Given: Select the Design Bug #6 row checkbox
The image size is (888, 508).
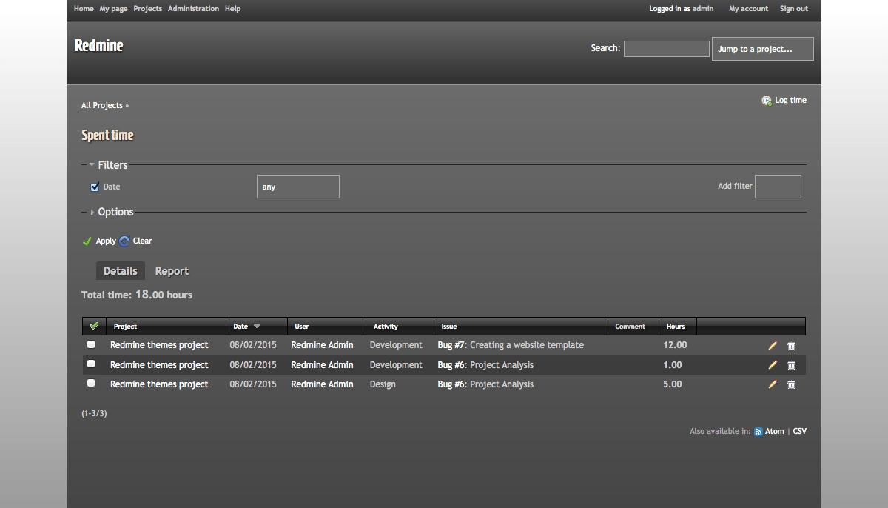Looking at the screenshot, I should pos(91,383).
